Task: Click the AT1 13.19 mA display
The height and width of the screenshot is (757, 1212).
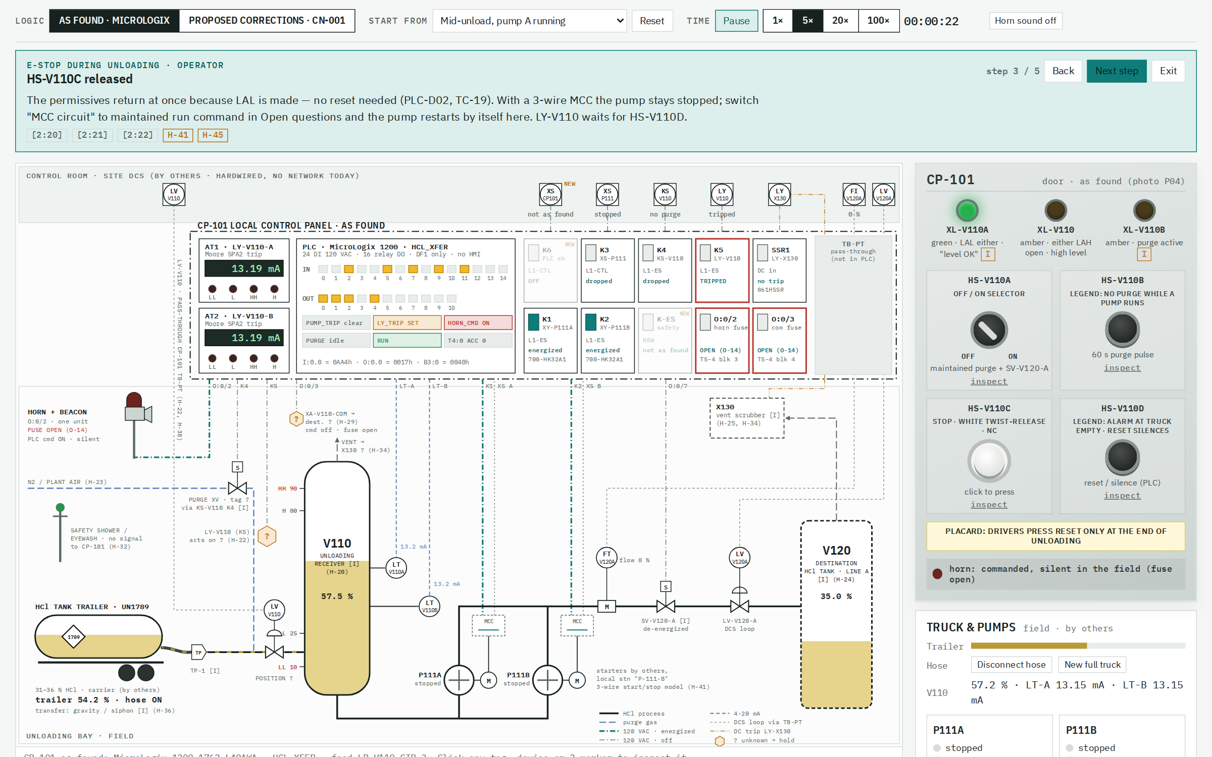Action: tap(244, 268)
